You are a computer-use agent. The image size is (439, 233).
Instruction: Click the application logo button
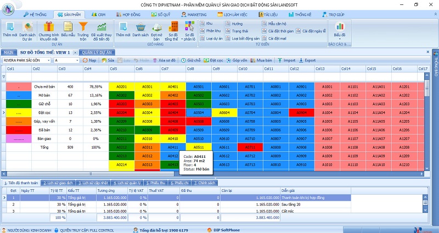click(x=8, y=8)
